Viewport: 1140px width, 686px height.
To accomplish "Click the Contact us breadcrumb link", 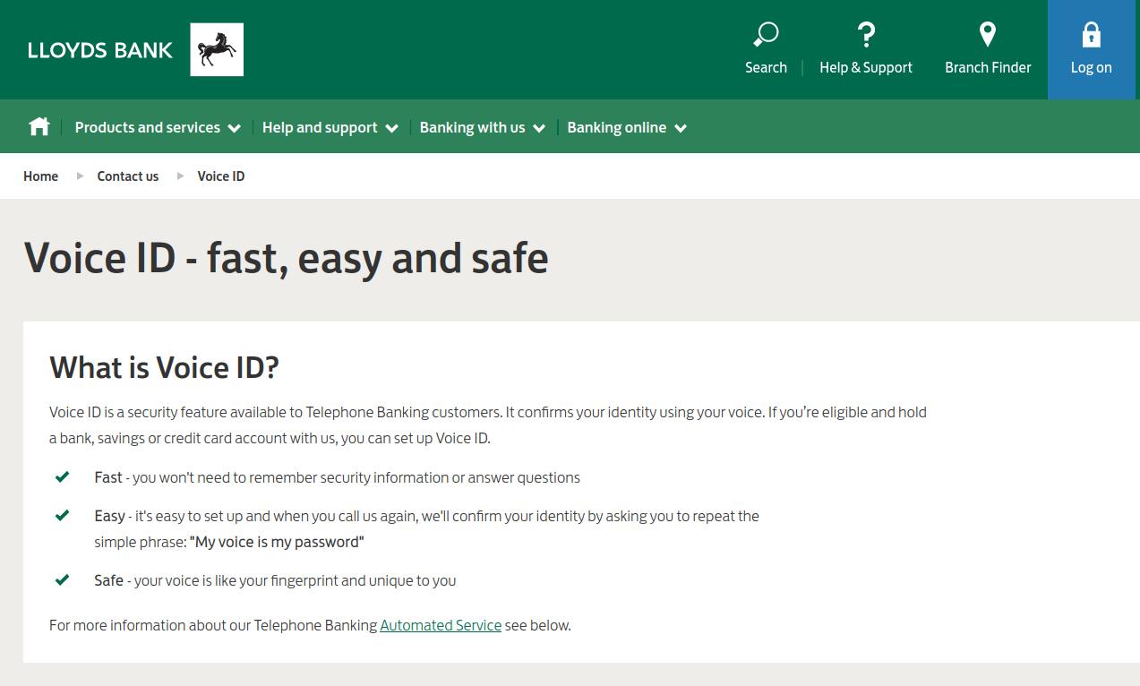I will [128, 176].
